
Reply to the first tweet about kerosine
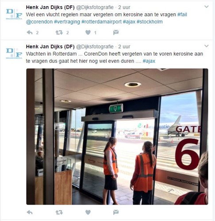click(30, 32)
